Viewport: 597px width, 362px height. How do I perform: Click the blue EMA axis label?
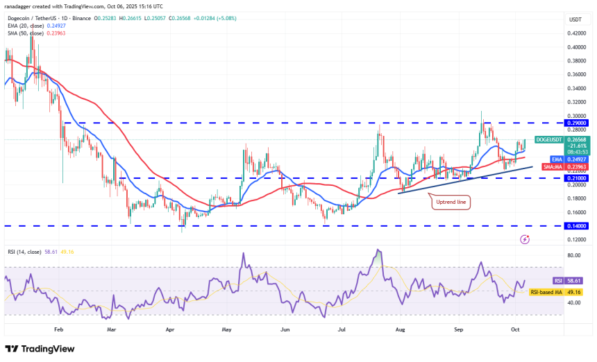546,159
